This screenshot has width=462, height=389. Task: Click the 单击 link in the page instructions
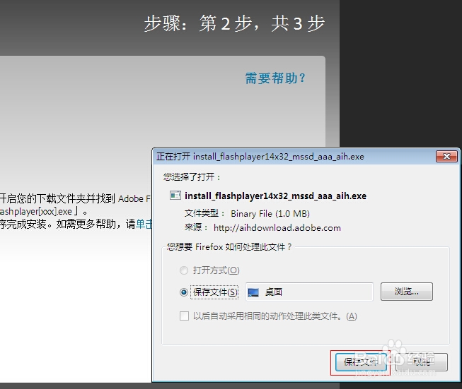coord(144,224)
